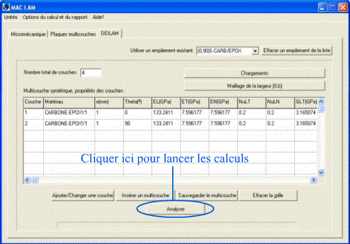Click the Effacer la grille button

point(268,195)
